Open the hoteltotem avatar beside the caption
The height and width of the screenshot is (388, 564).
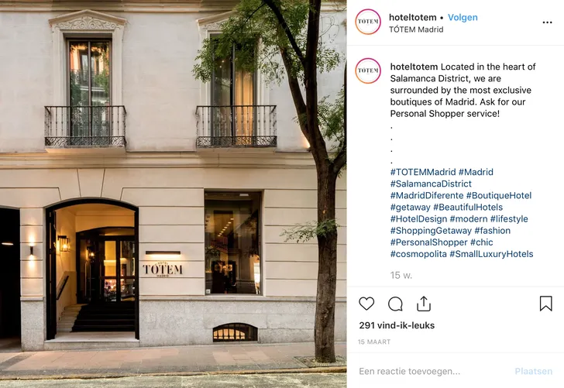[x=368, y=70]
